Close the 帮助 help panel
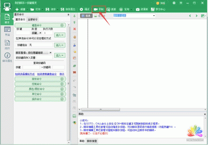208x145 pixels. pyautogui.click(x=205, y=114)
